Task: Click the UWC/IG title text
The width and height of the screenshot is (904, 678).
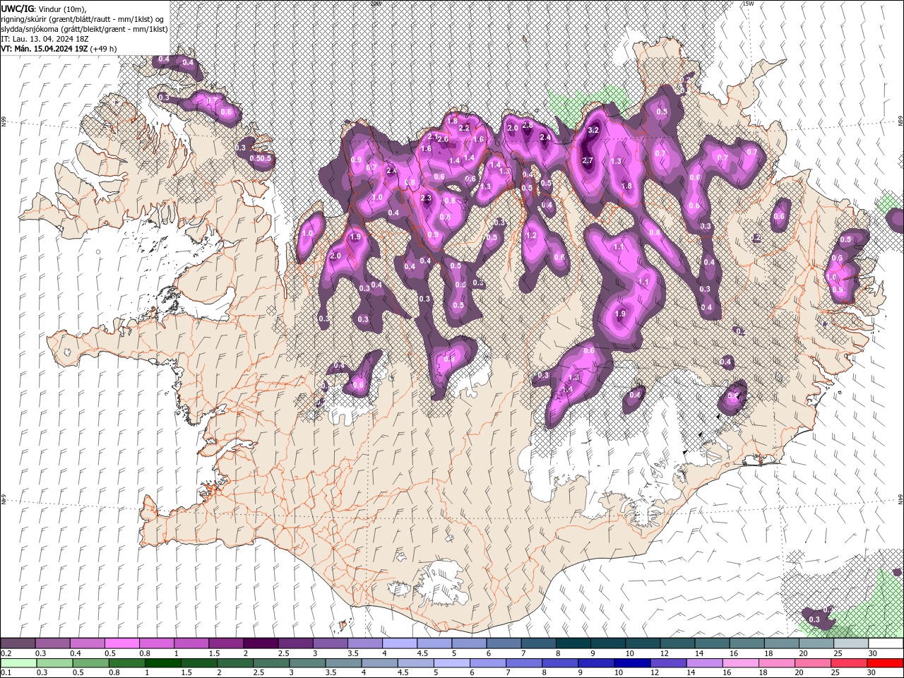Action: point(16,8)
